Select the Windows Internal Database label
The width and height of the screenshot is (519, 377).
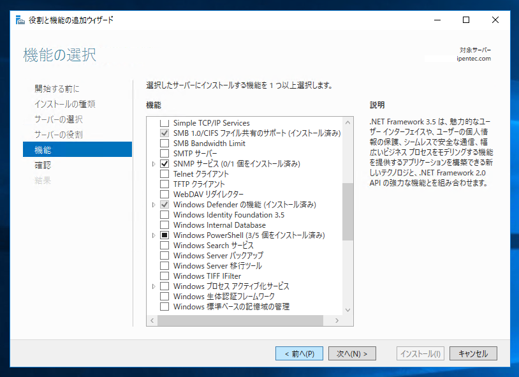click(x=219, y=225)
